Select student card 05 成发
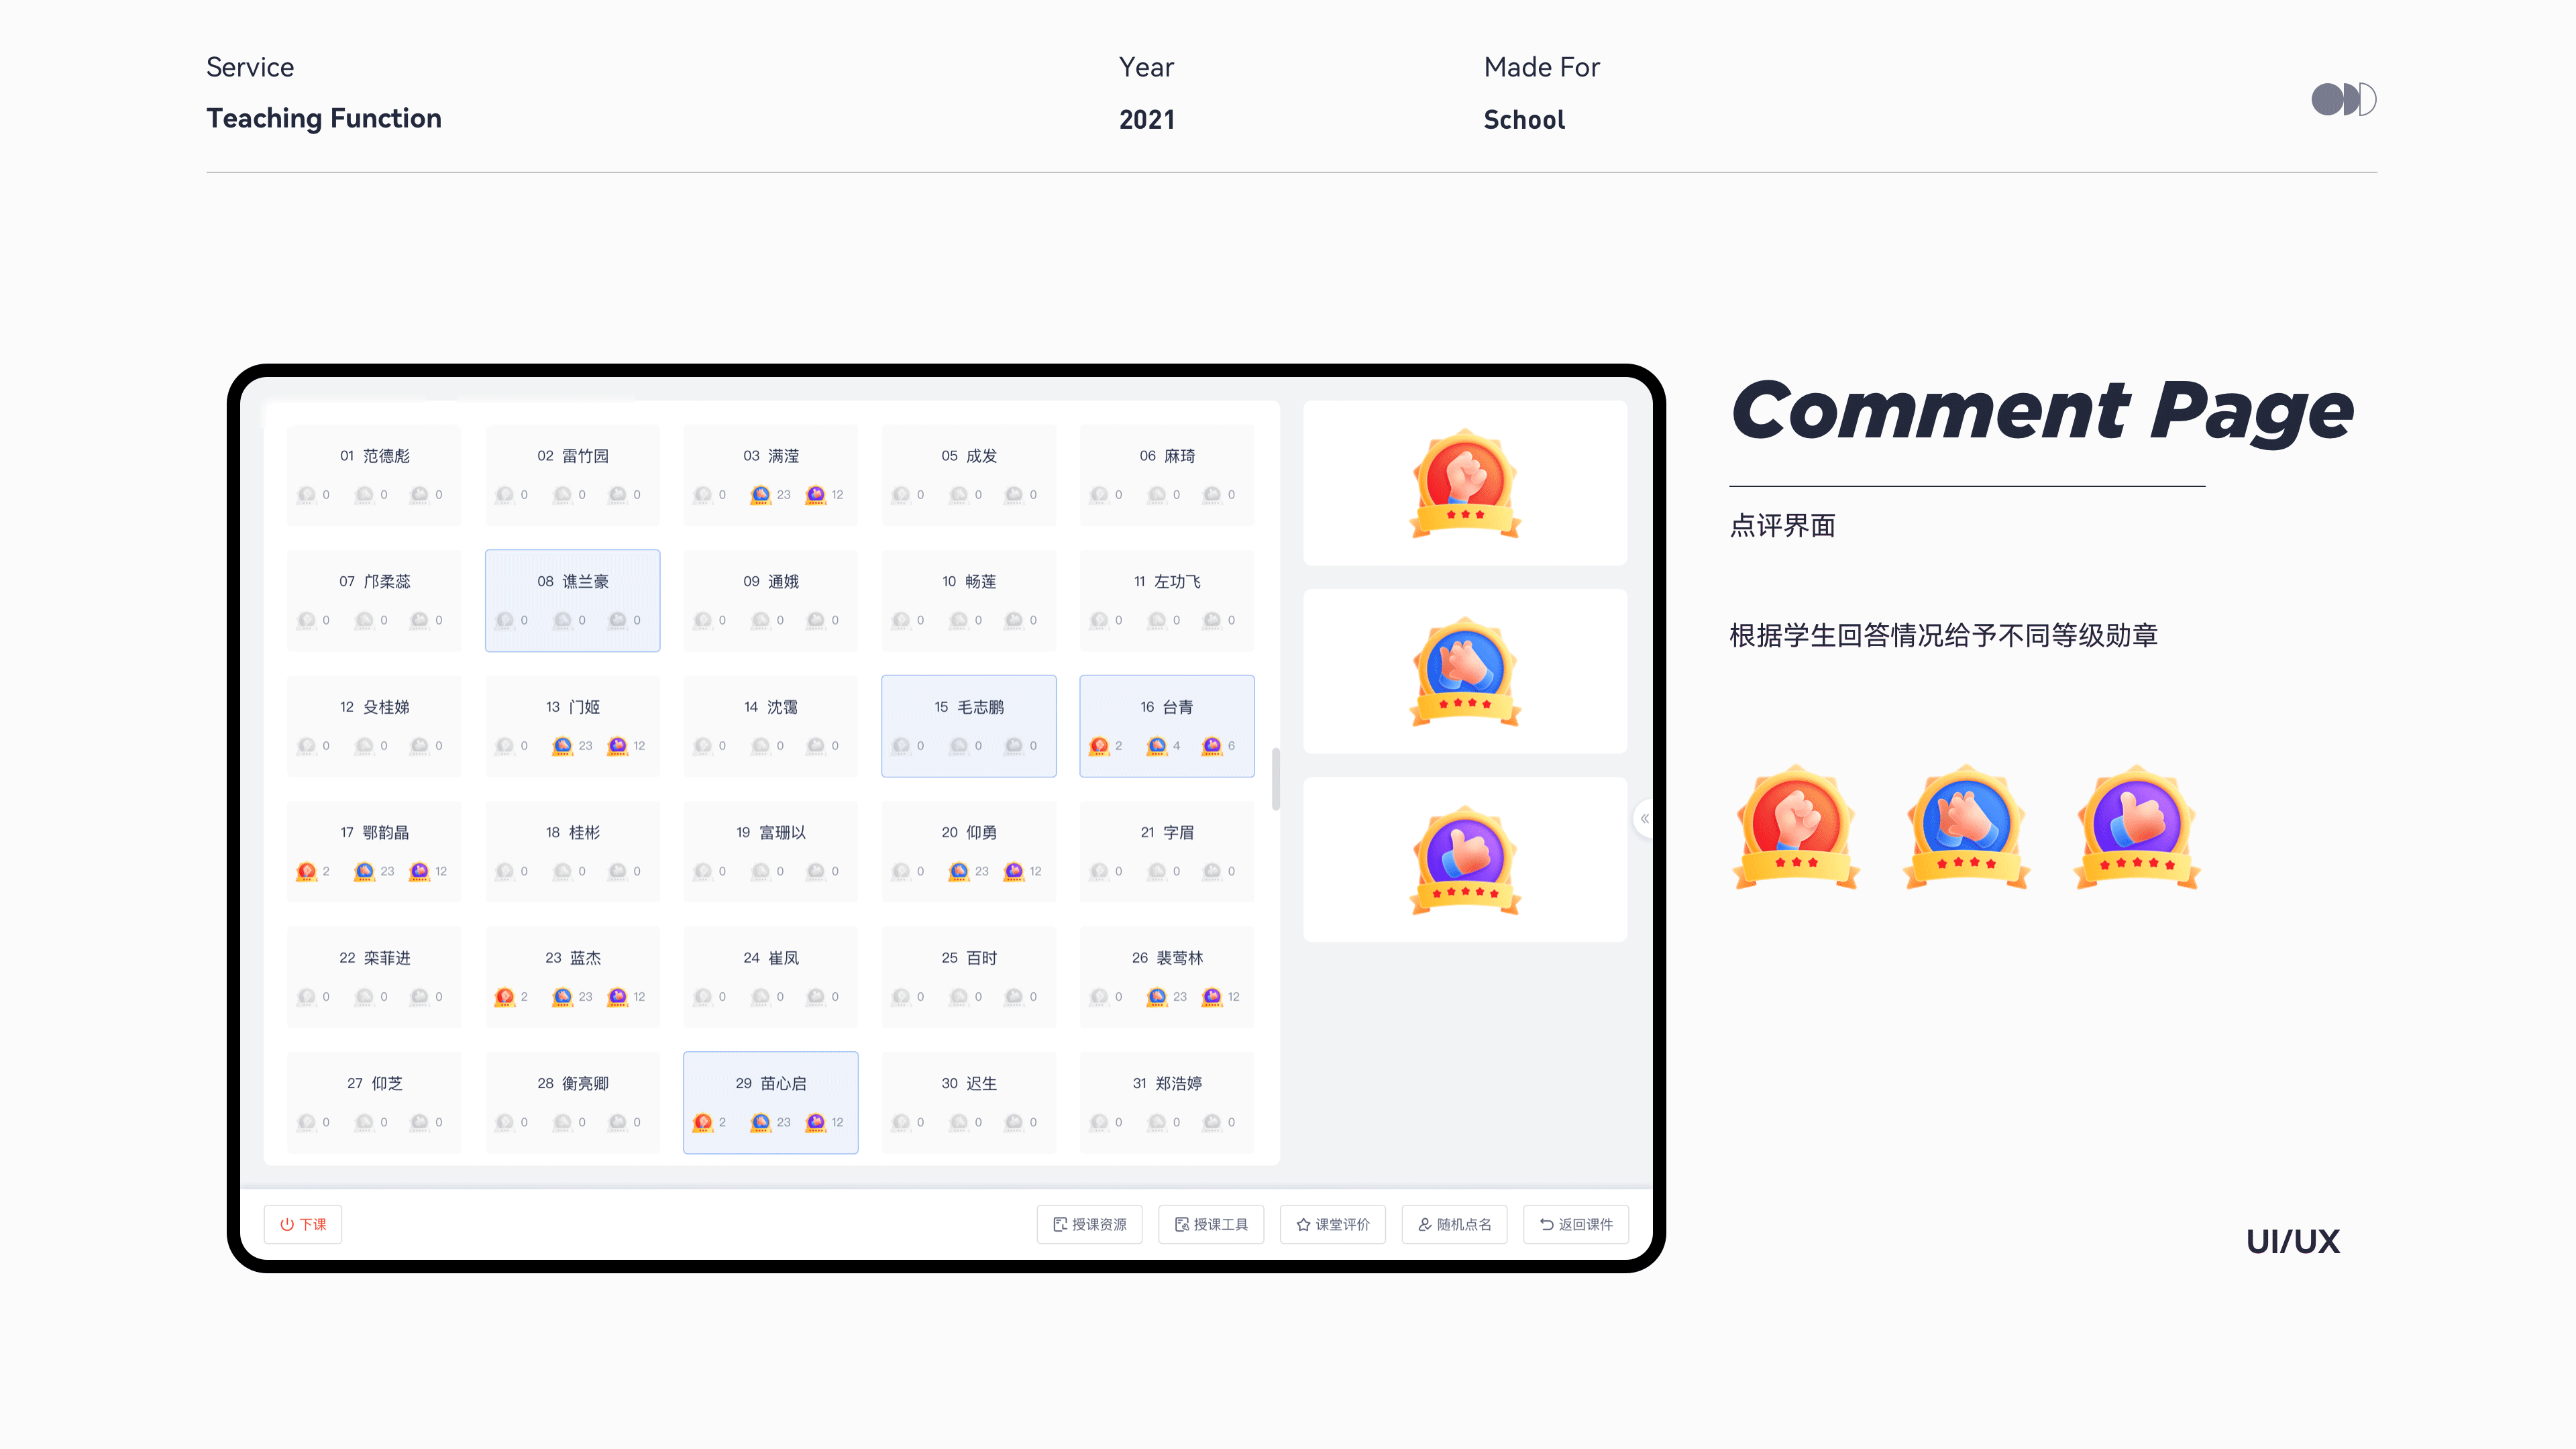This screenshot has width=2576, height=1449. [x=969, y=475]
